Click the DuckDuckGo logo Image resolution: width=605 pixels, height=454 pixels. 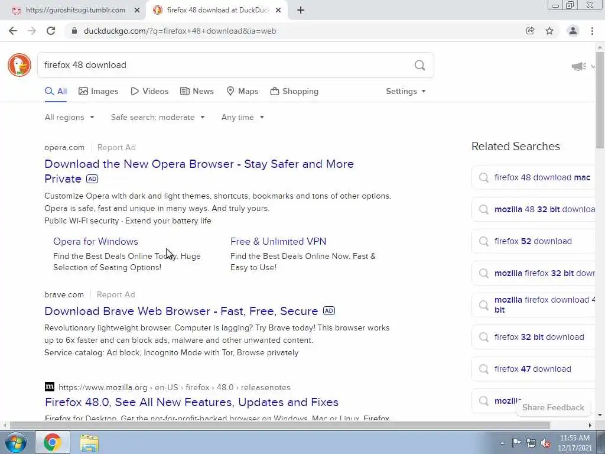pos(19,65)
